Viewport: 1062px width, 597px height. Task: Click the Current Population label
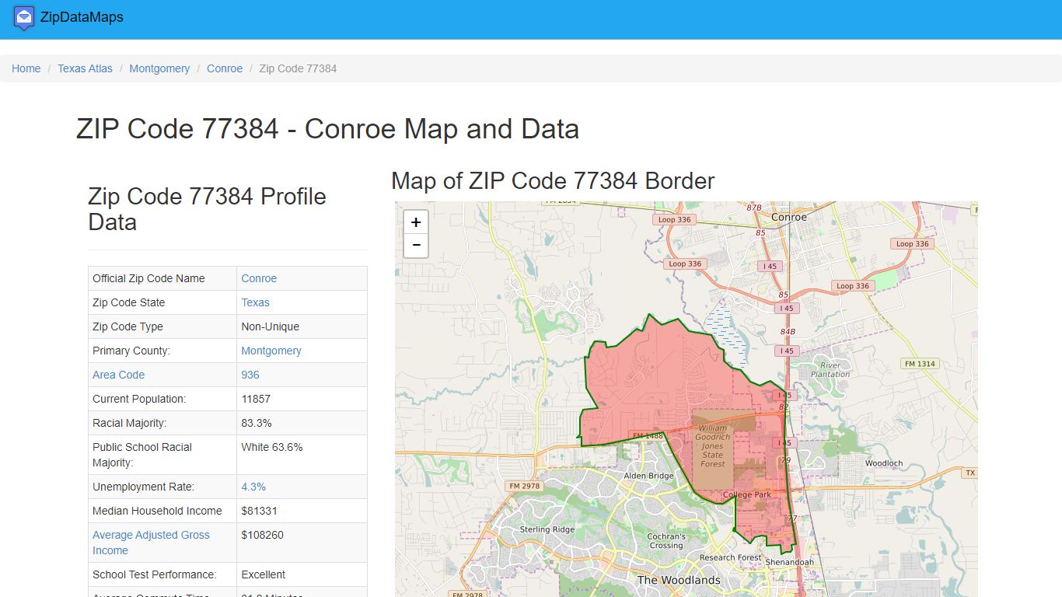pos(139,399)
